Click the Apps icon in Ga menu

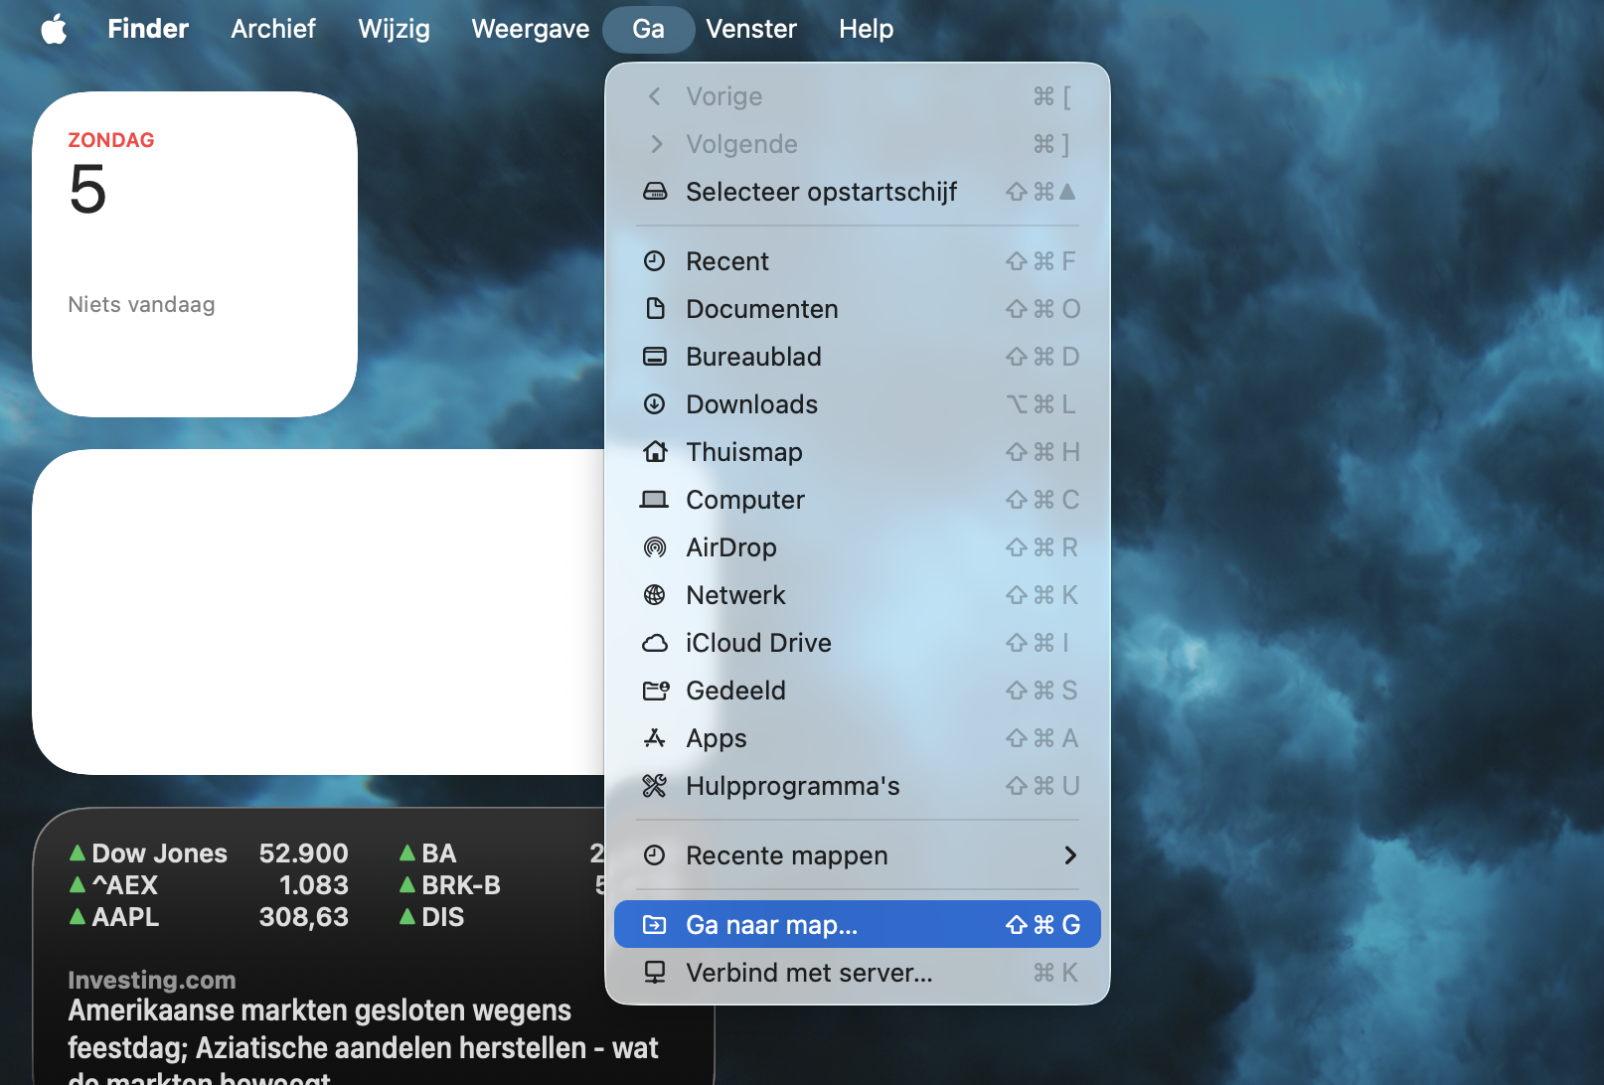654,738
